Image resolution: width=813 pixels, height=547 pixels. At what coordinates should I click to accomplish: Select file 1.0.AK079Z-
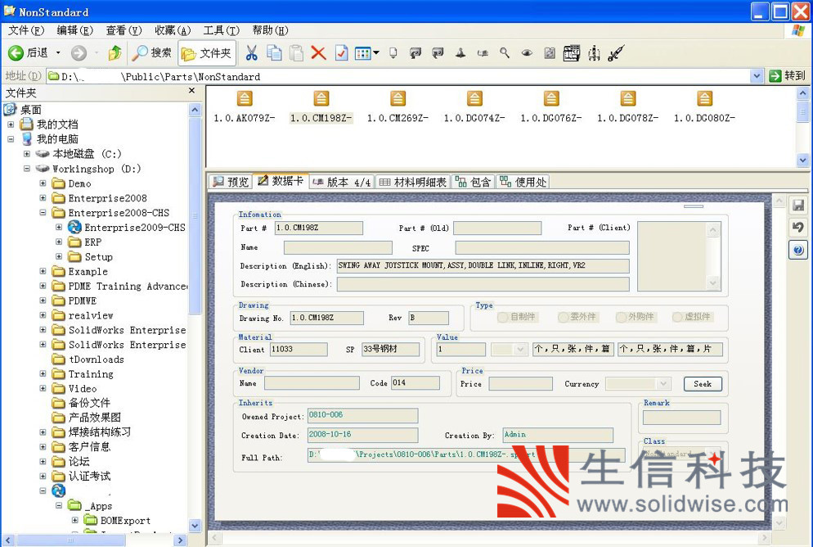[x=245, y=107]
